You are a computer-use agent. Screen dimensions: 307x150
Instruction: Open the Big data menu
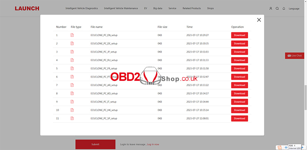158,8
